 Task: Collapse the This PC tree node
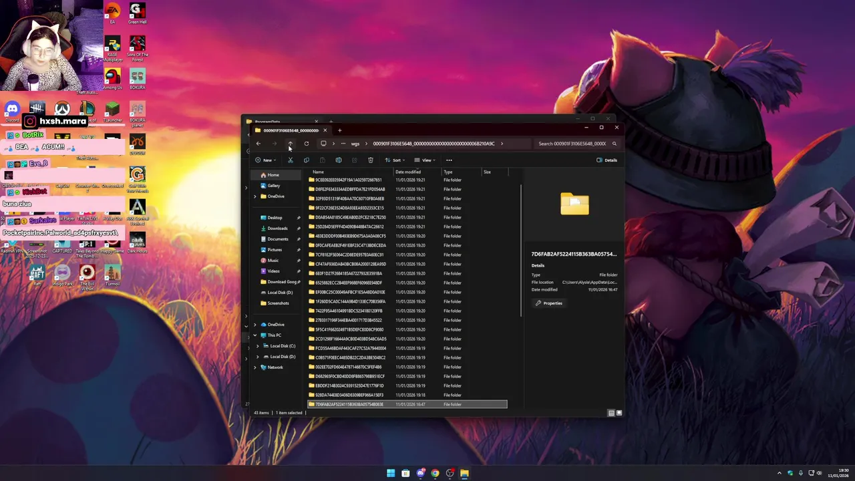point(254,335)
